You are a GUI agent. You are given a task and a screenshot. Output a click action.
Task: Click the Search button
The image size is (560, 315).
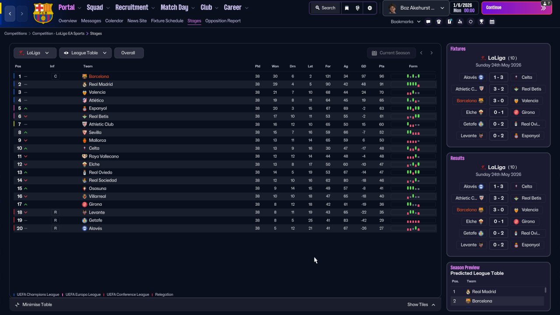pyautogui.click(x=325, y=8)
